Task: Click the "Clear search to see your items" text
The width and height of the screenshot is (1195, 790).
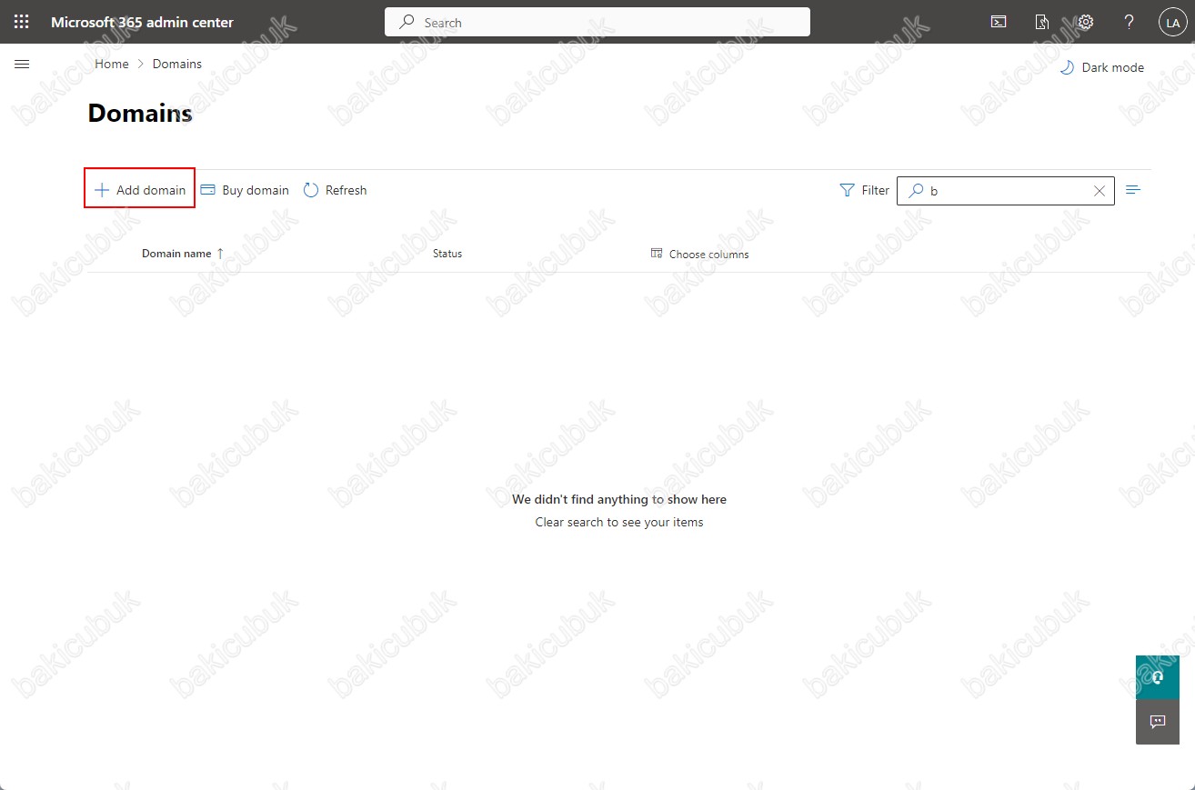Action: pos(619,522)
